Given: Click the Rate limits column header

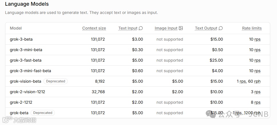Looking at the screenshot, I should [x=252, y=28].
